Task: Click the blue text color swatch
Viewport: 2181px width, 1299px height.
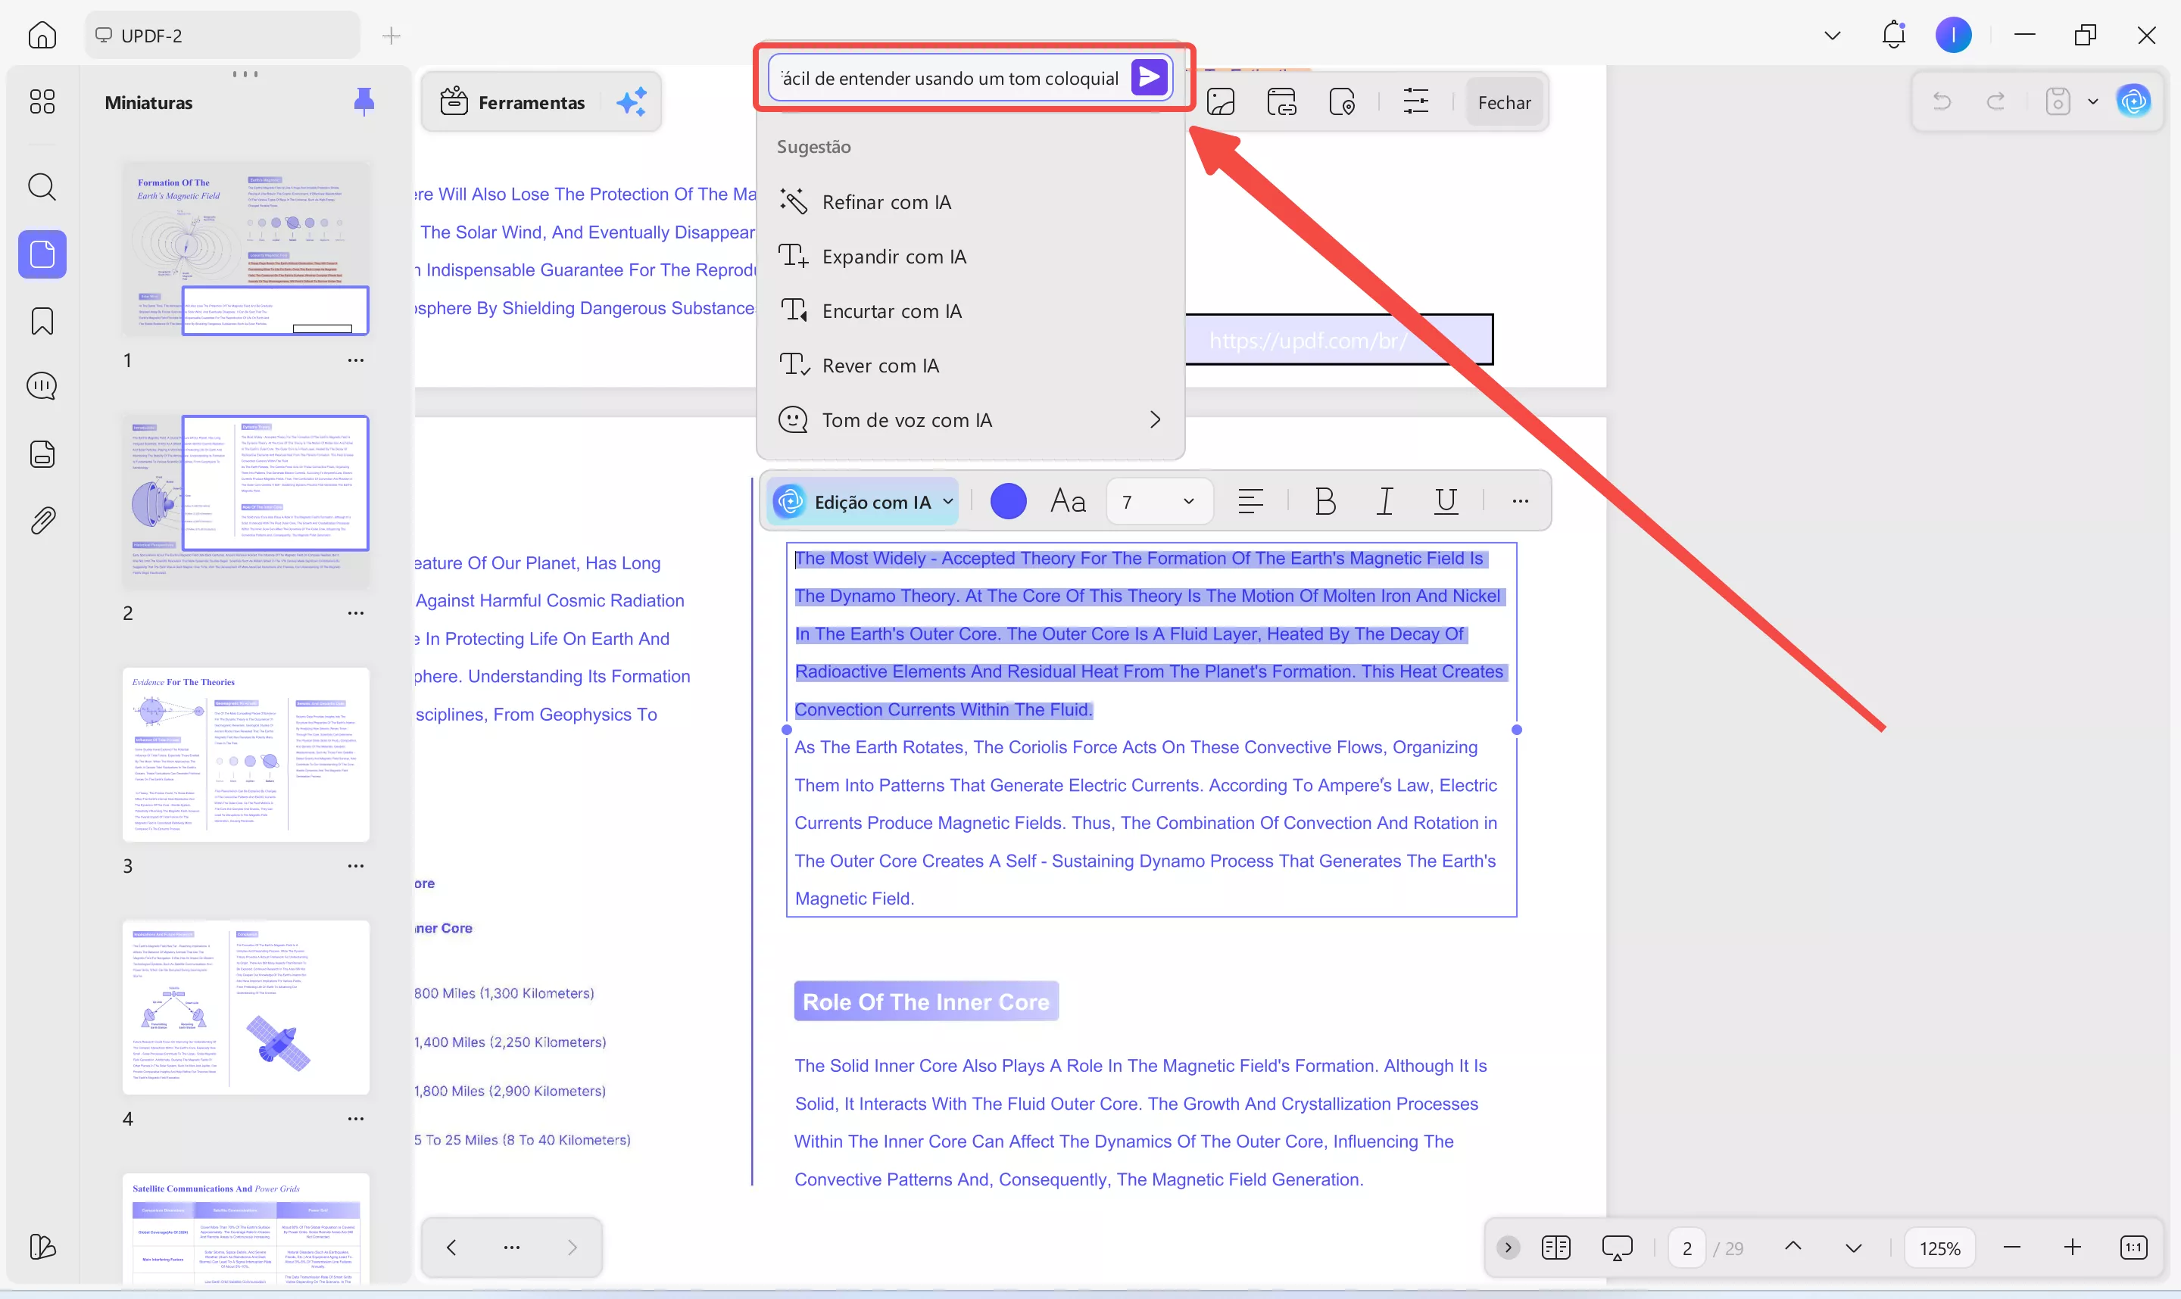Action: point(1008,502)
